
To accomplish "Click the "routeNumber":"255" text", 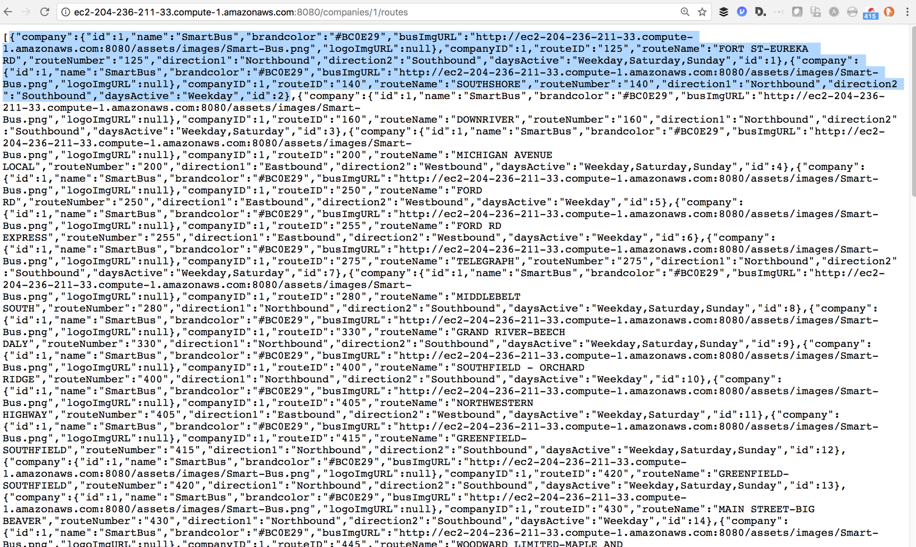I will pos(124,238).
